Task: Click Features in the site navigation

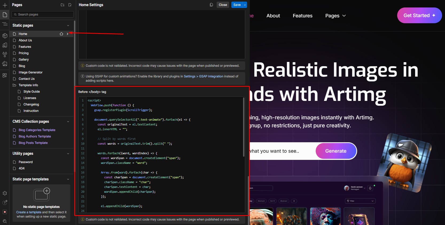Action: click(303, 16)
